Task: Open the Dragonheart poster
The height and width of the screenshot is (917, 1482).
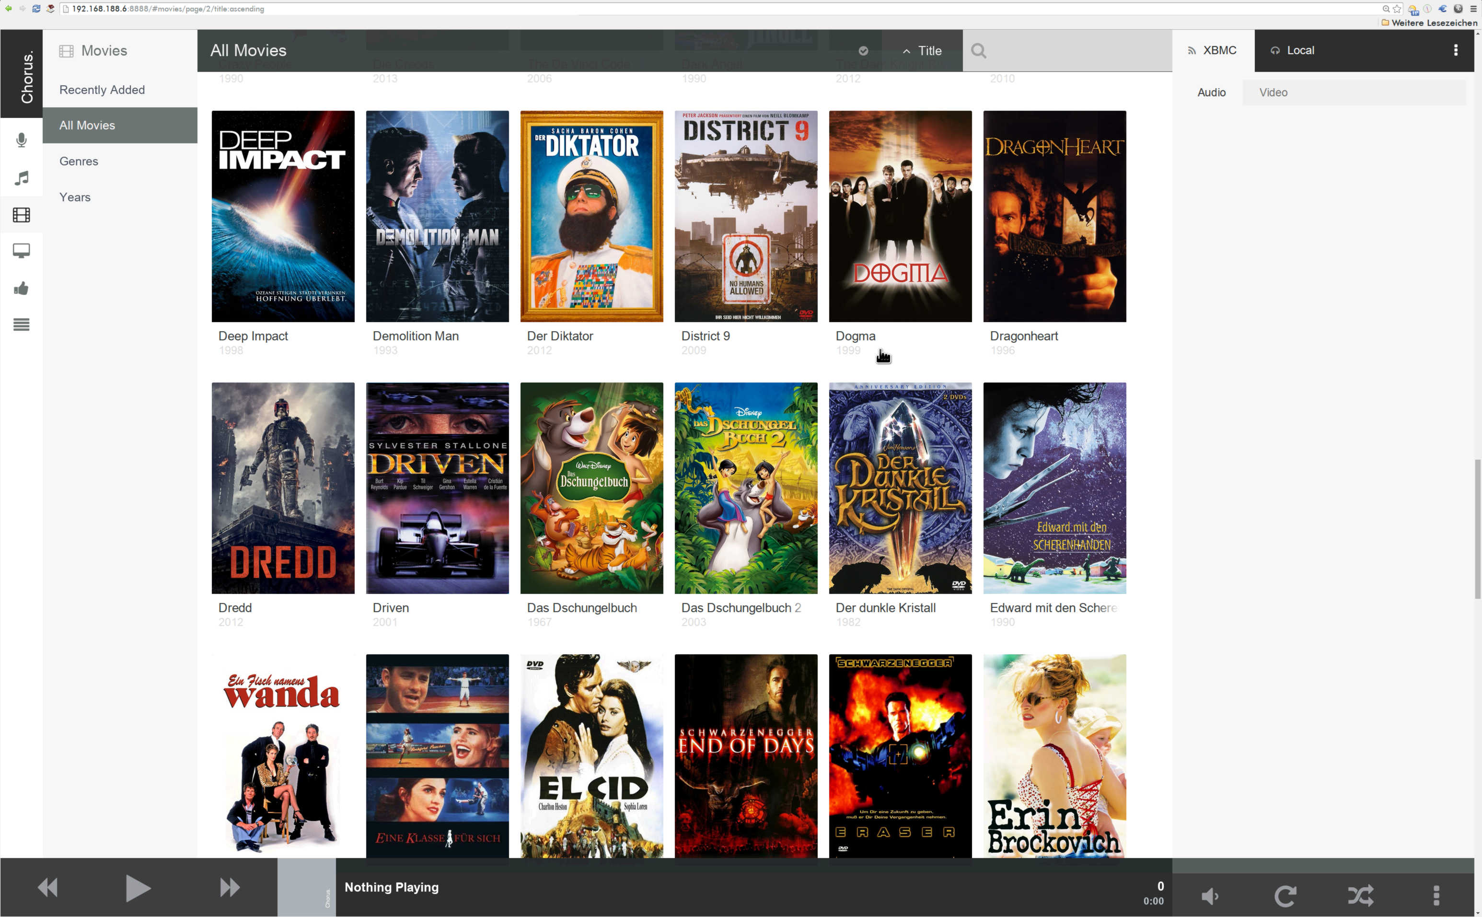Action: 1054,216
